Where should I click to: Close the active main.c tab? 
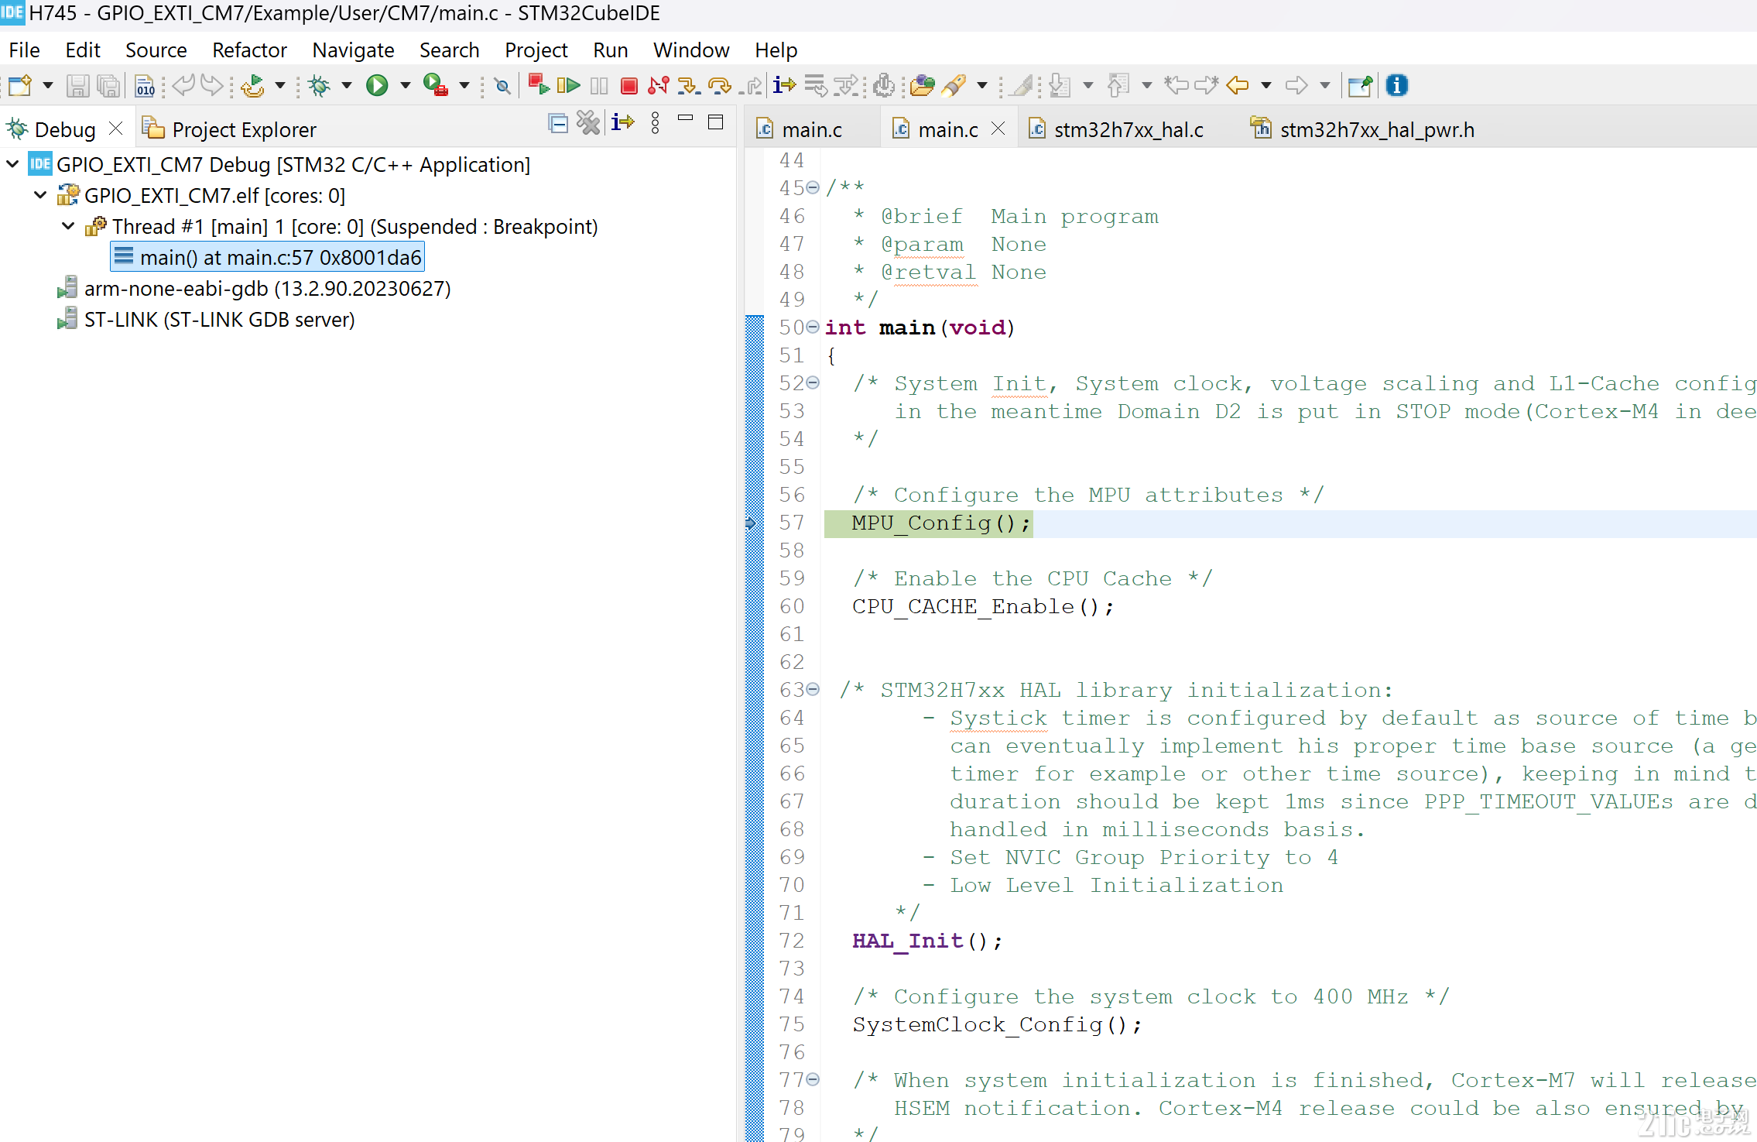pos(998,129)
